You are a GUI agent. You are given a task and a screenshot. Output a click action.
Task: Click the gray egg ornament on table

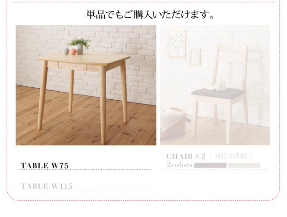[x=66, y=51]
